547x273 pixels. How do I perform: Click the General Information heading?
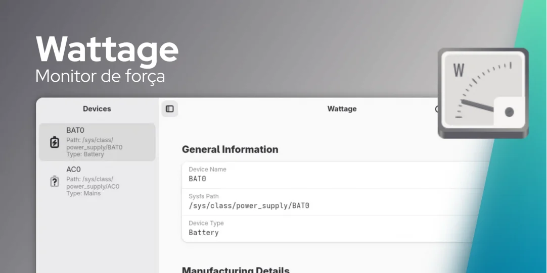pos(230,149)
